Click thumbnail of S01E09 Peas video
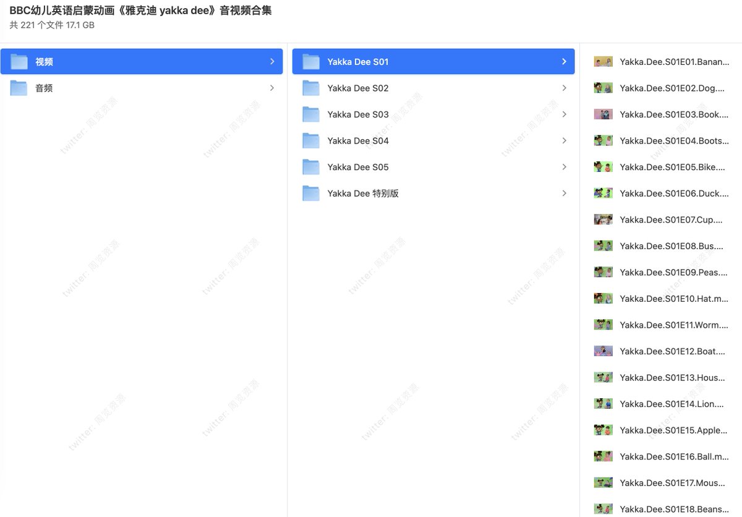The width and height of the screenshot is (742, 517). [603, 272]
